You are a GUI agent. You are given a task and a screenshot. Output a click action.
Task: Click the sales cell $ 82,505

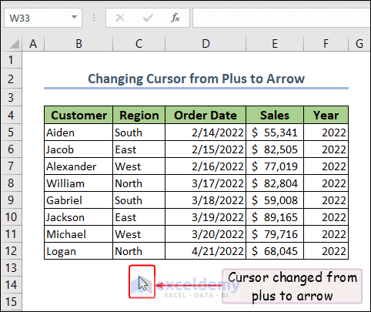(x=275, y=149)
